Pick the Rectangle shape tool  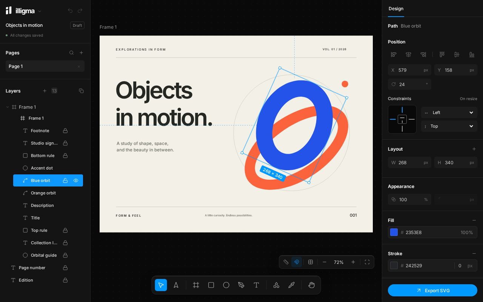point(211,285)
